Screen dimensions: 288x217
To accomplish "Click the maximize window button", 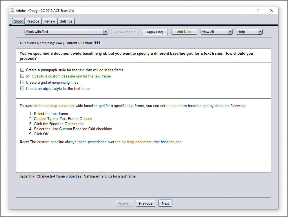I will click(259, 11).
